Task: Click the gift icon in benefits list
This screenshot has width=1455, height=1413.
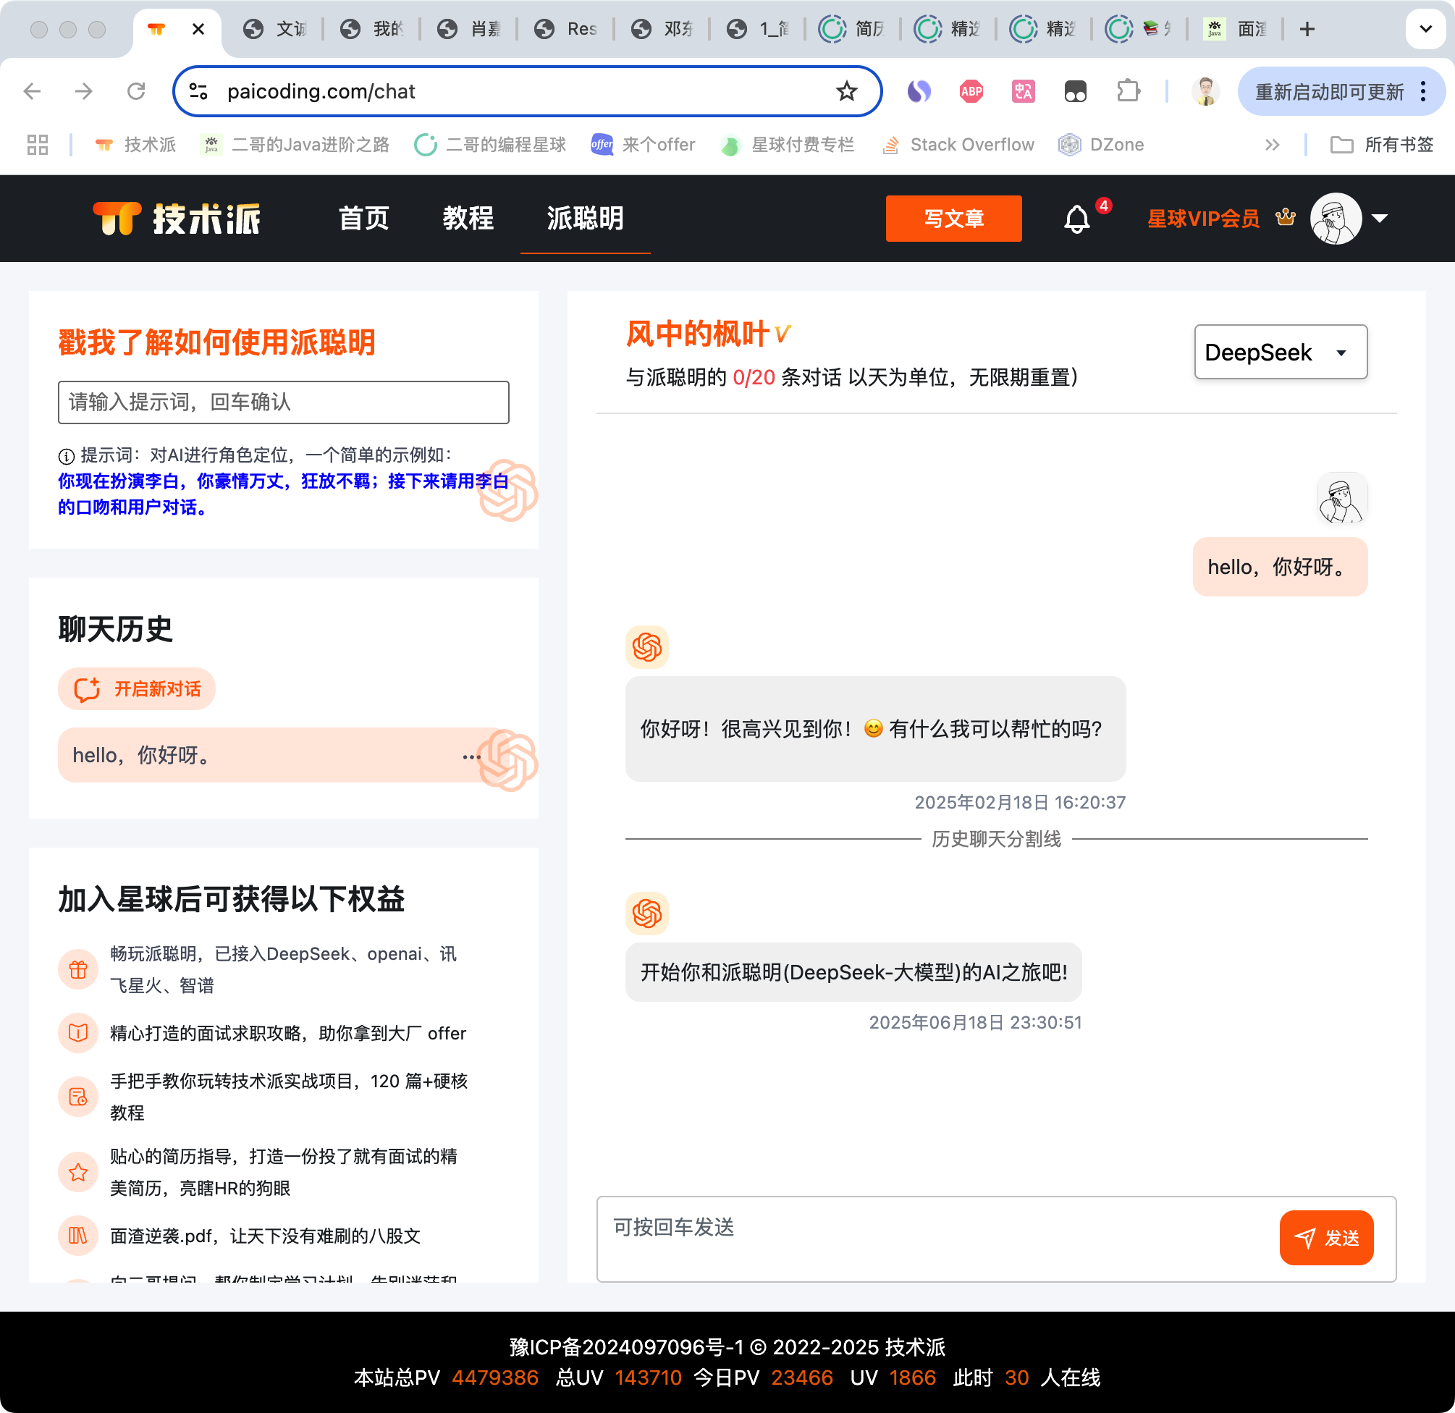Action: pyautogui.click(x=78, y=969)
